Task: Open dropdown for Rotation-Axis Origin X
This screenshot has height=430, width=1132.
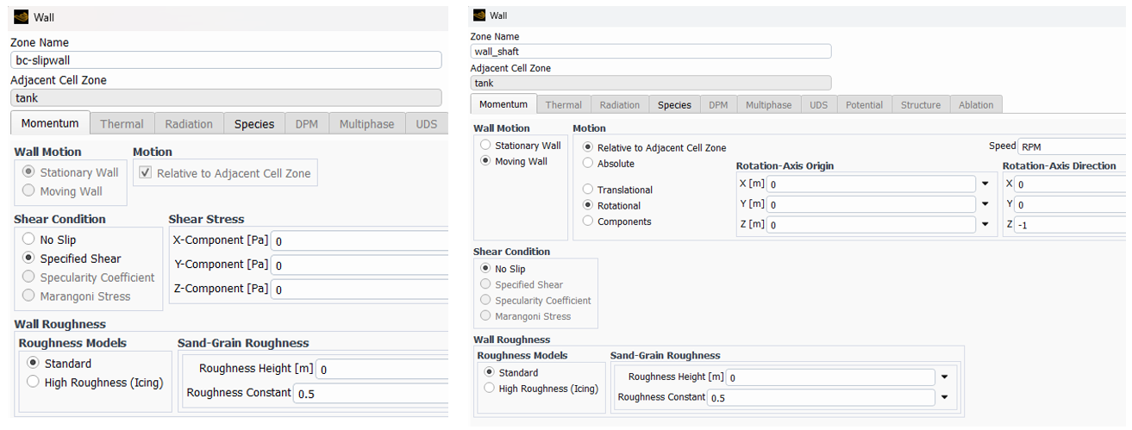Action: point(985,184)
